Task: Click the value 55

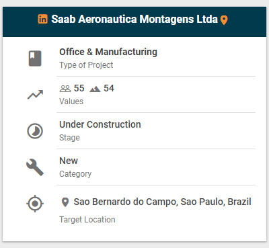Action: tap(79, 88)
